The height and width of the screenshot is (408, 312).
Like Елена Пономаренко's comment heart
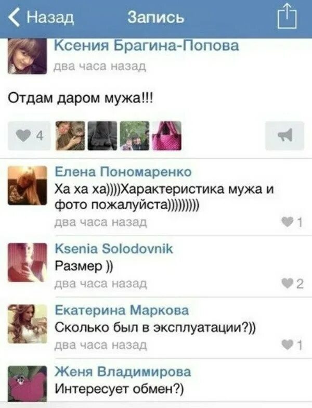(292, 222)
